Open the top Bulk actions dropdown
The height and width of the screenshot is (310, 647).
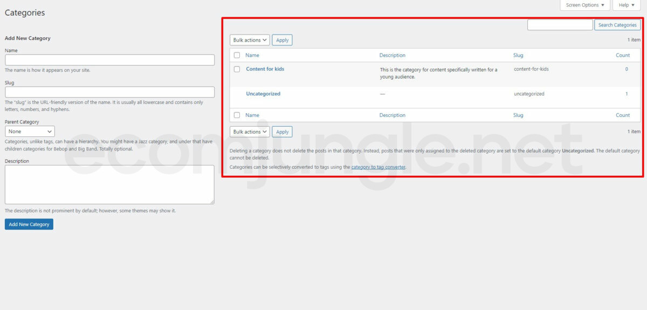tap(250, 40)
